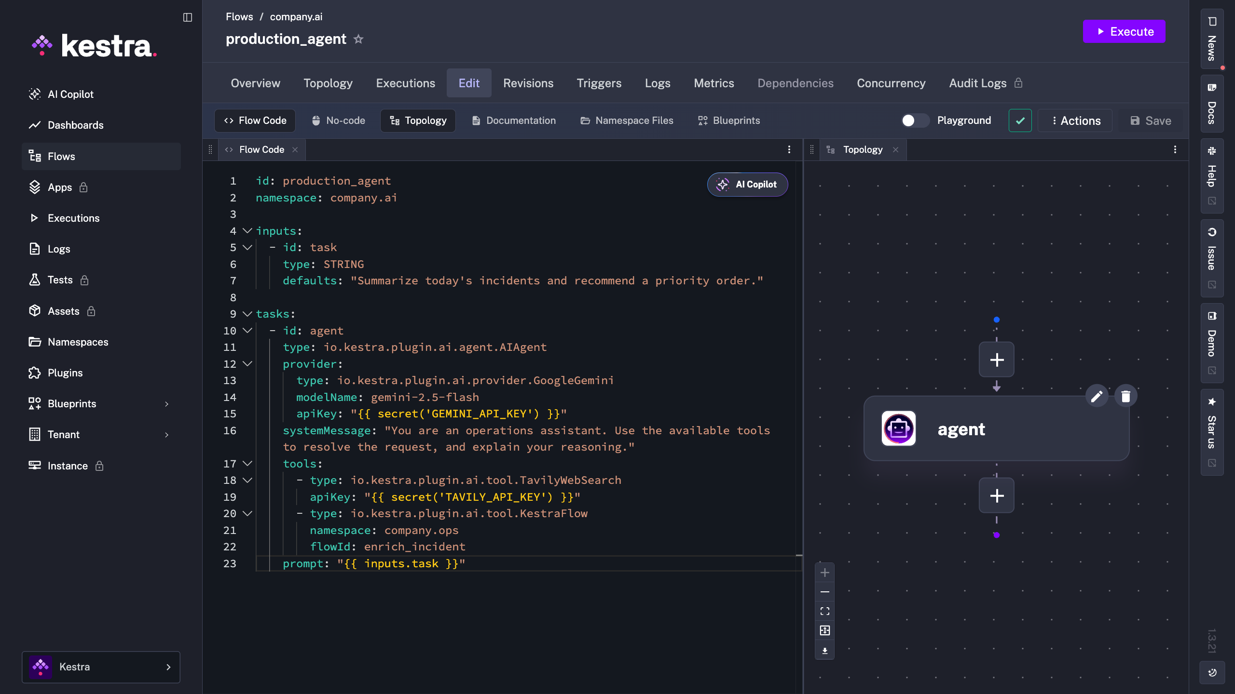Add a task below the agent node
Viewport: 1235px width, 694px height.
coord(997,495)
